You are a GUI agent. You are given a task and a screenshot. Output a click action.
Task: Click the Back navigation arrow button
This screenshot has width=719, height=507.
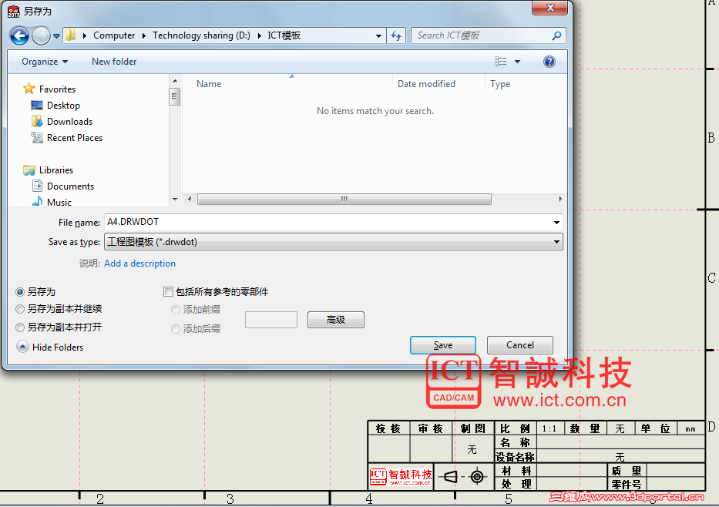coord(19,35)
